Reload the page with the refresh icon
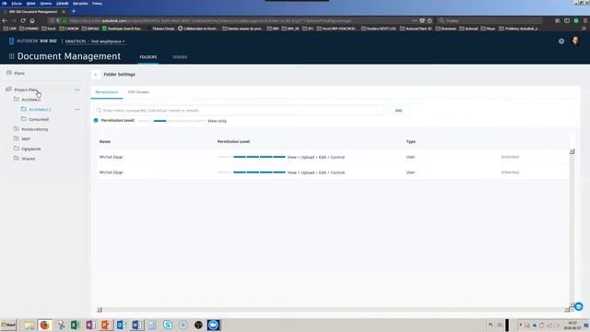 click(x=23, y=20)
